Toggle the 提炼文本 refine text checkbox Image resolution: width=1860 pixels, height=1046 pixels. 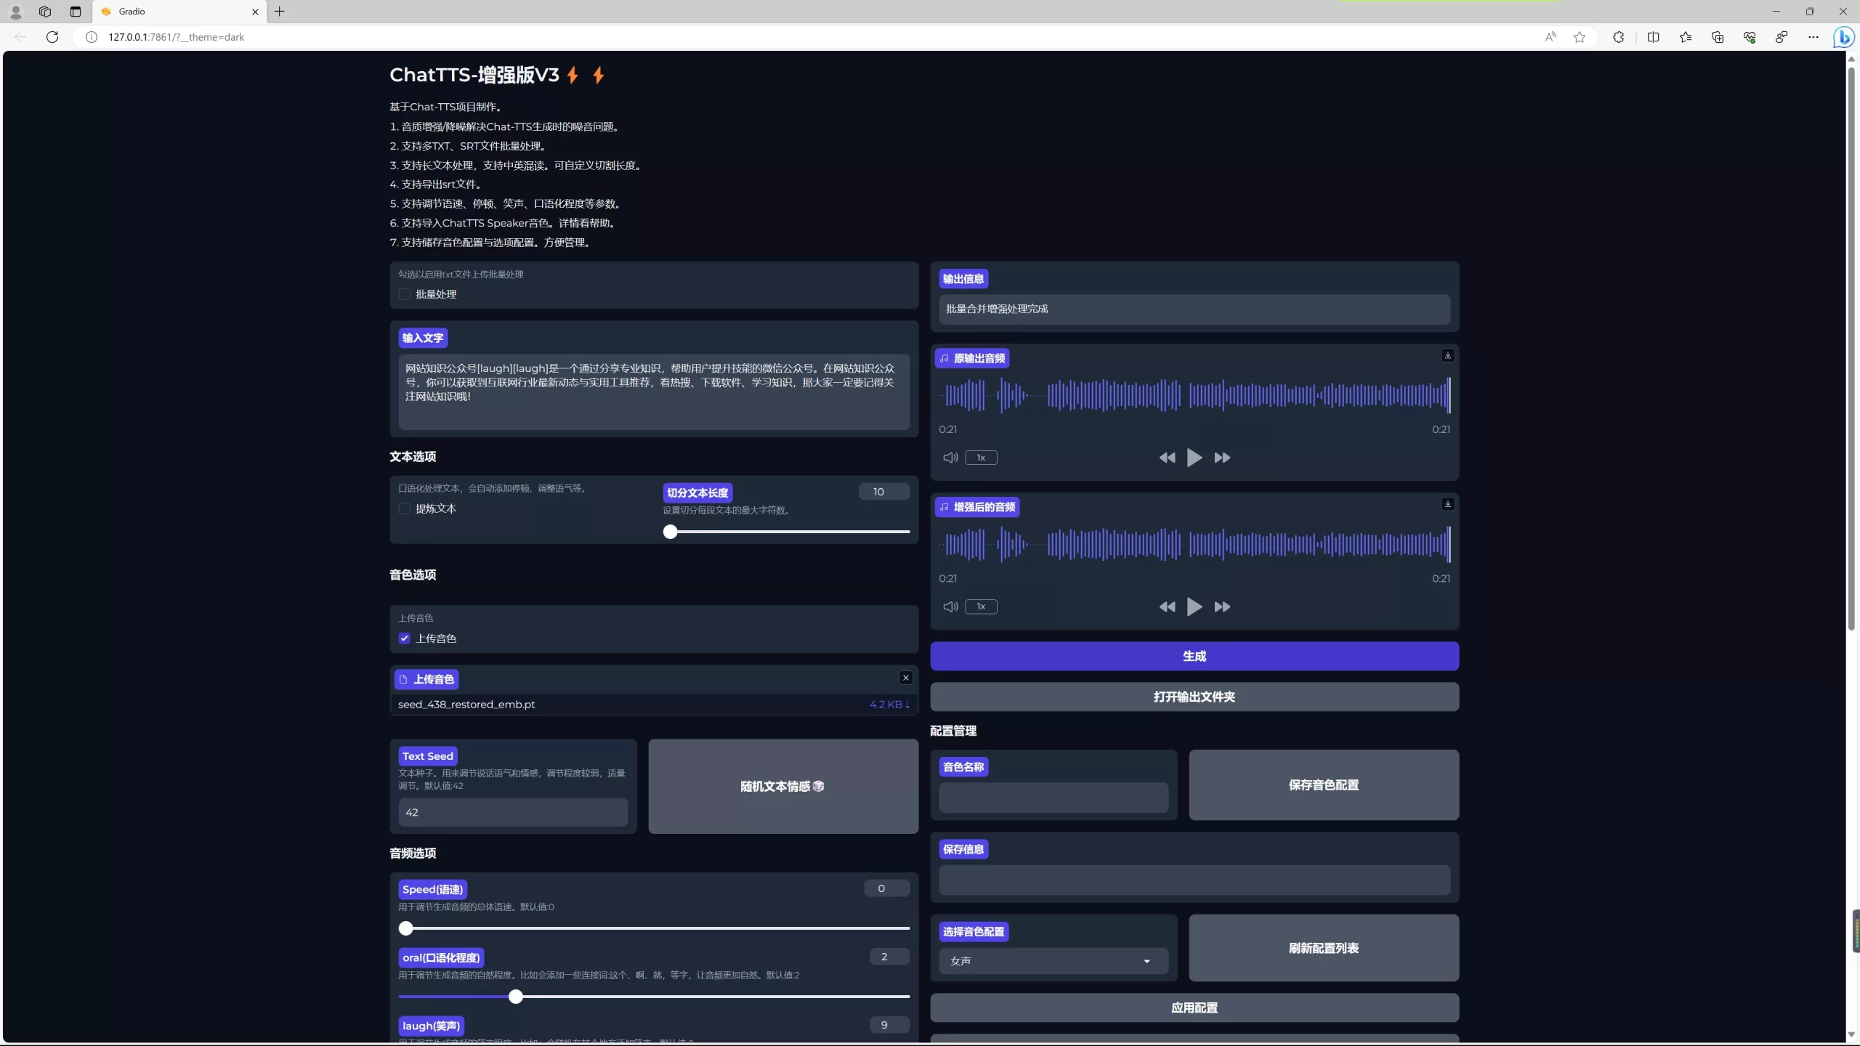[x=405, y=508]
